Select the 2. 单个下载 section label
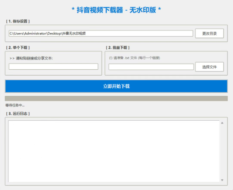233x190 pixels. point(18,47)
